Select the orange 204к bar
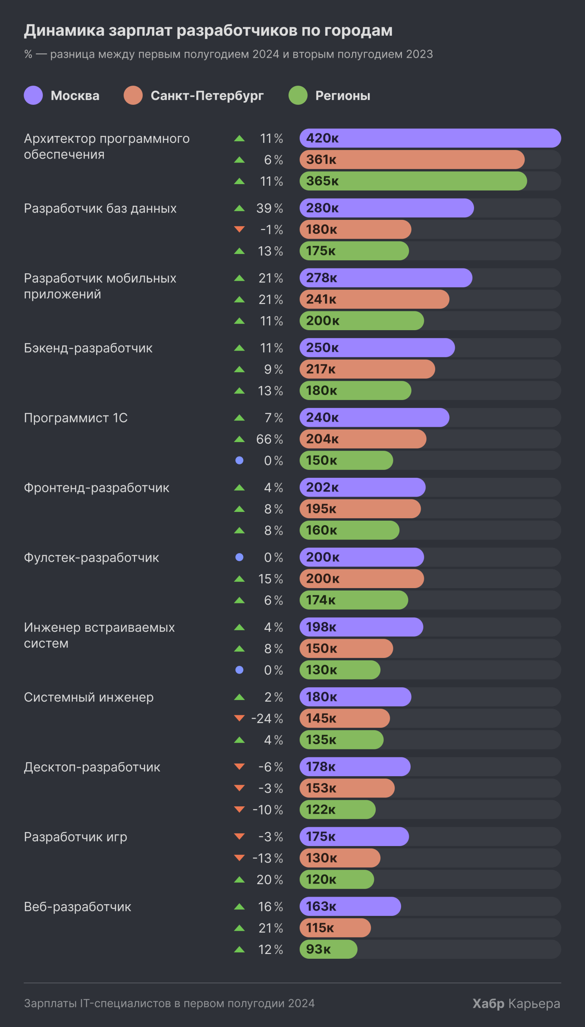585x1027 pixels. tap(363, 439)
